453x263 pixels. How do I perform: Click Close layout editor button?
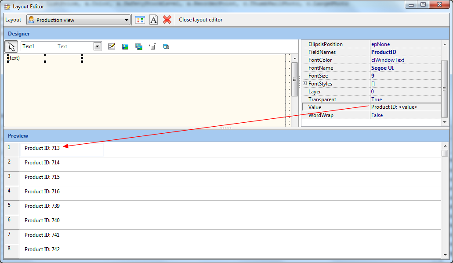click(200, 20)
